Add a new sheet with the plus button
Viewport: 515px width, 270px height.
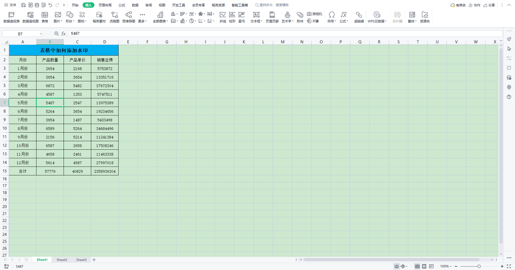[x=94, y=260]
